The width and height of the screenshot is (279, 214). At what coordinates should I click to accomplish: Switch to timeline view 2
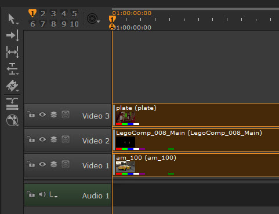point(43,14)
